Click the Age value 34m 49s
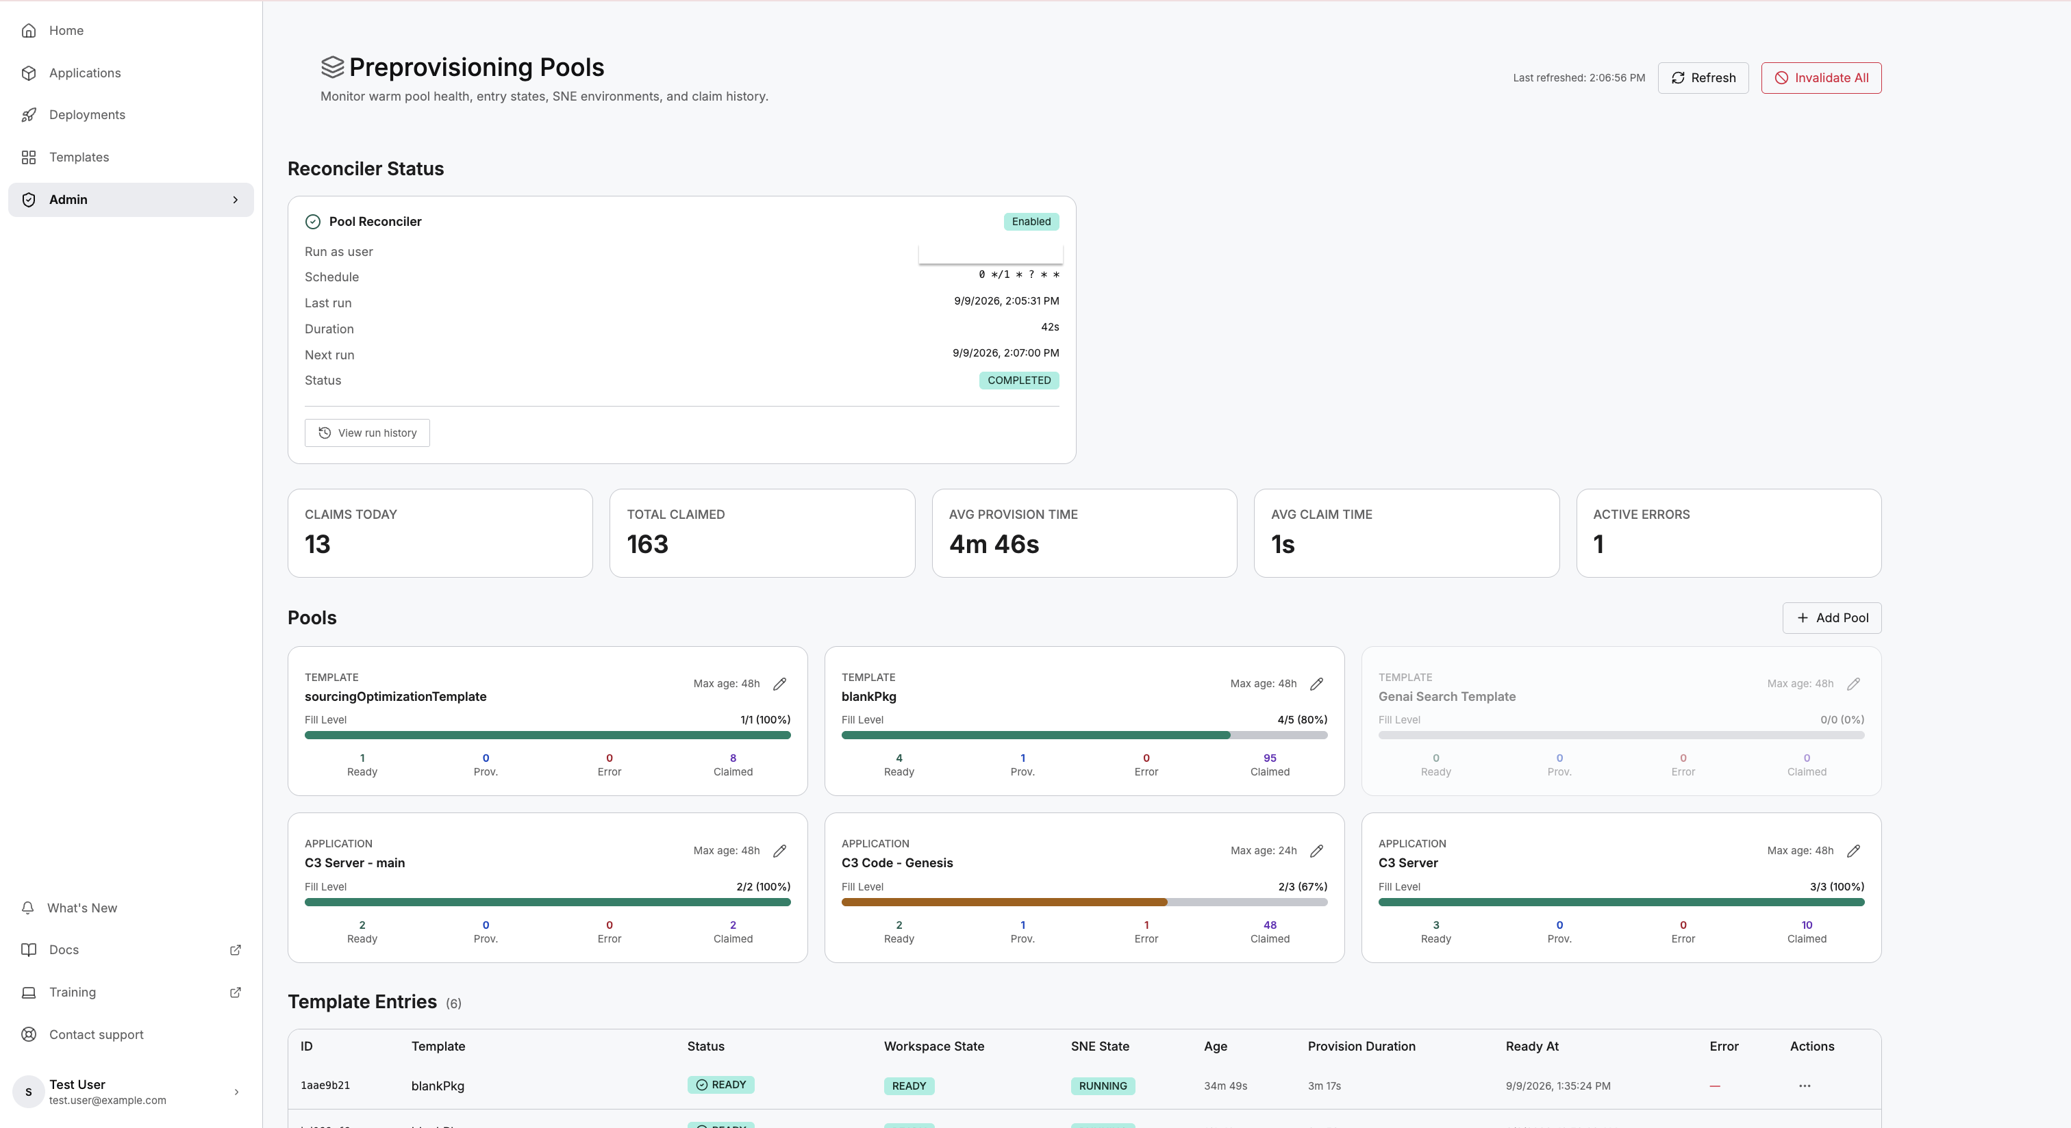The width and height of the screenshot is (2071, 1128). (x=1225, y=1086)
